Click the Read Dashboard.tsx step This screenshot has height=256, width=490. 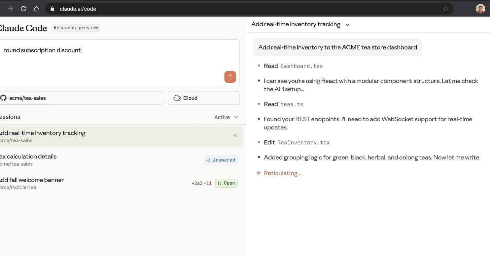[x=293, y=66]
